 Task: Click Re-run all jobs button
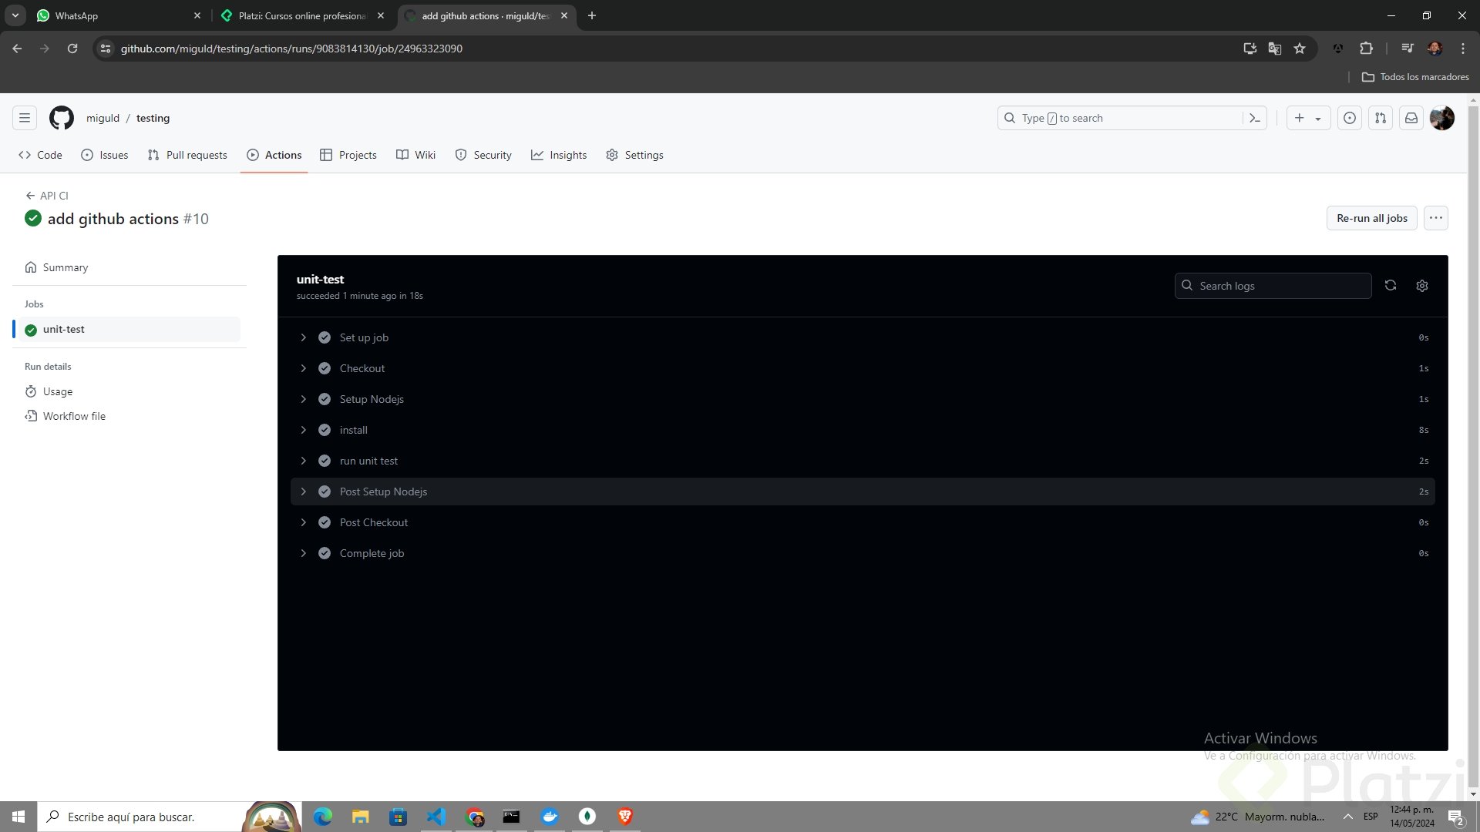pos(1371,218)
